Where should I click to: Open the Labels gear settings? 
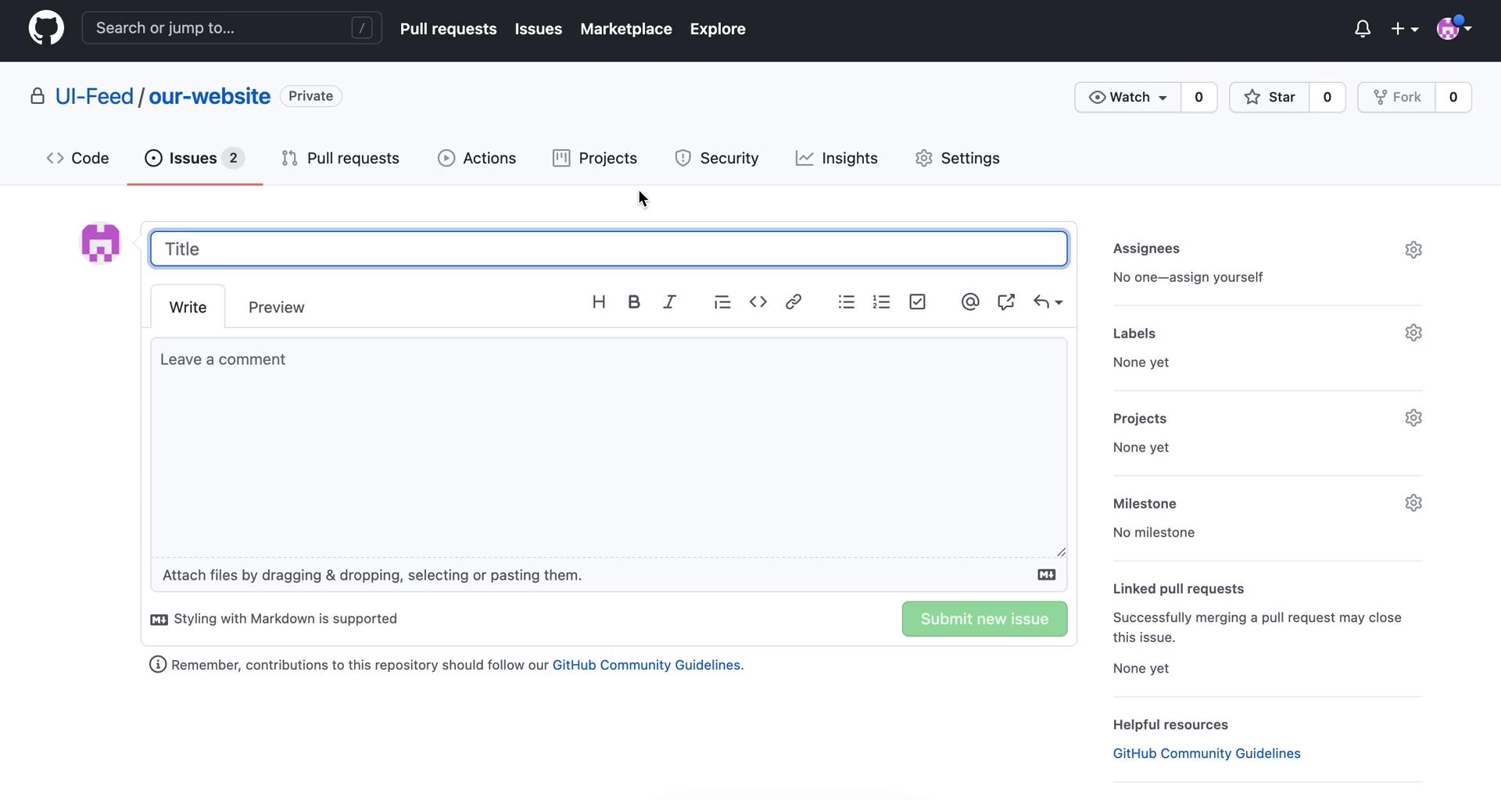click(x=1413, y=333)
